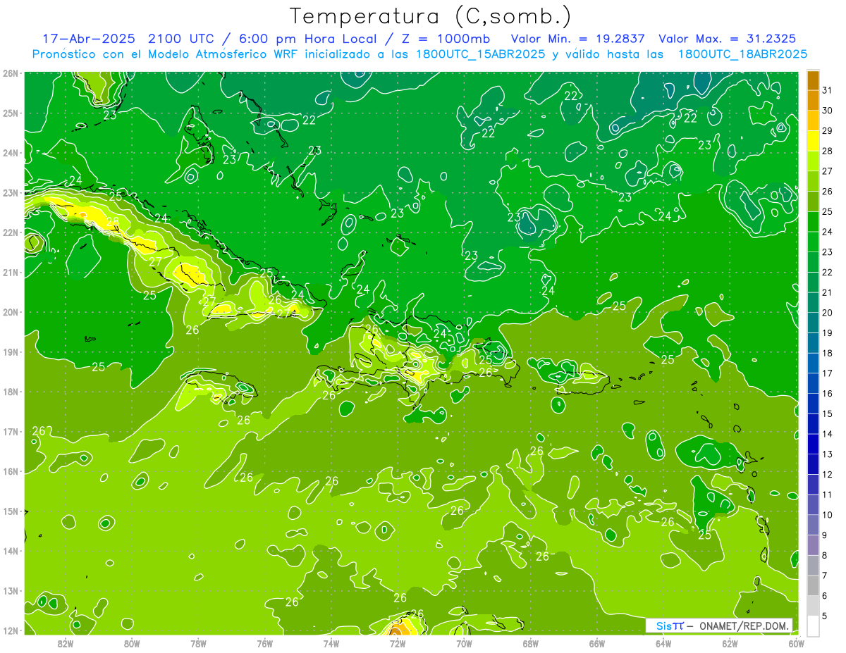Pick the green legend segment between 23 and 24

click(813, 242)
